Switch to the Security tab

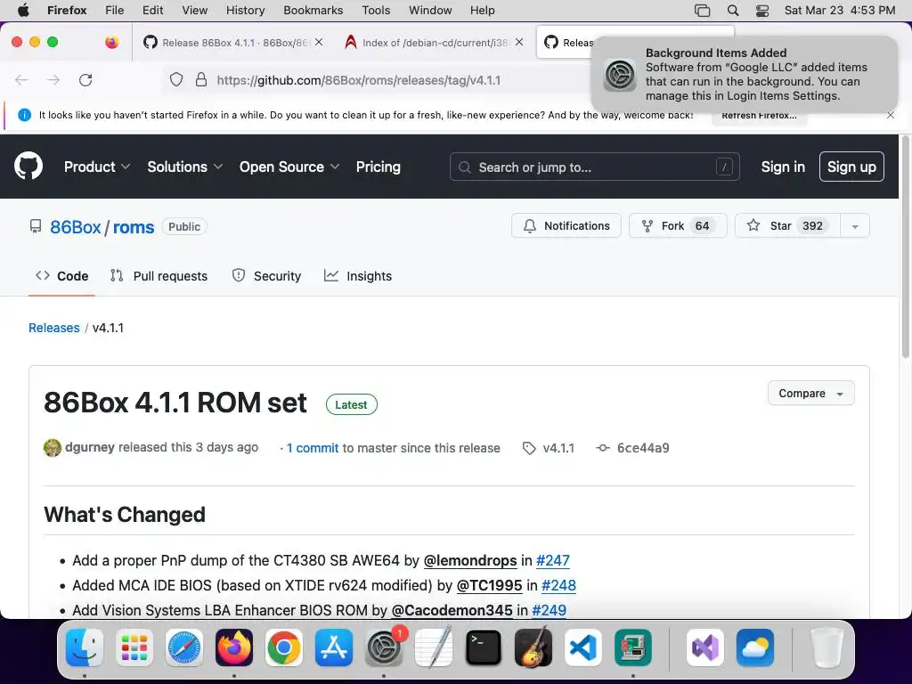266,276
